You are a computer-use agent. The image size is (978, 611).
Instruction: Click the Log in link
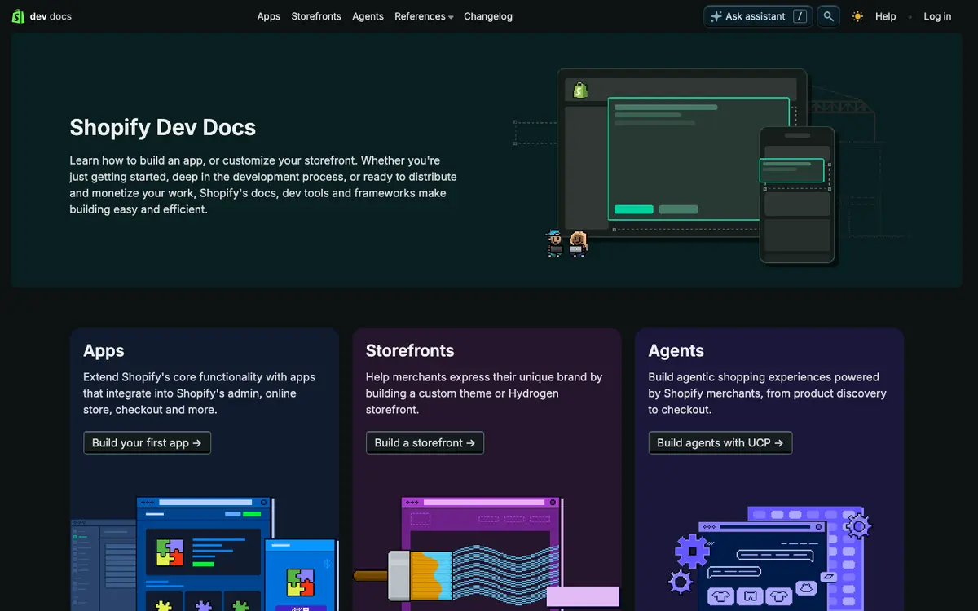937,16
